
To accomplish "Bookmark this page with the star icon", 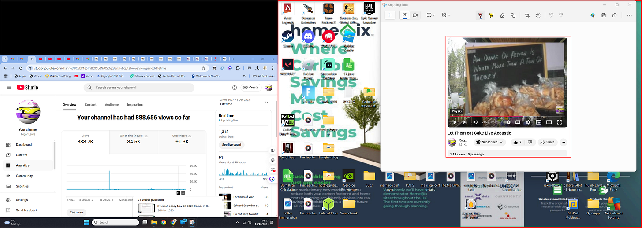I will click(203, 68).
